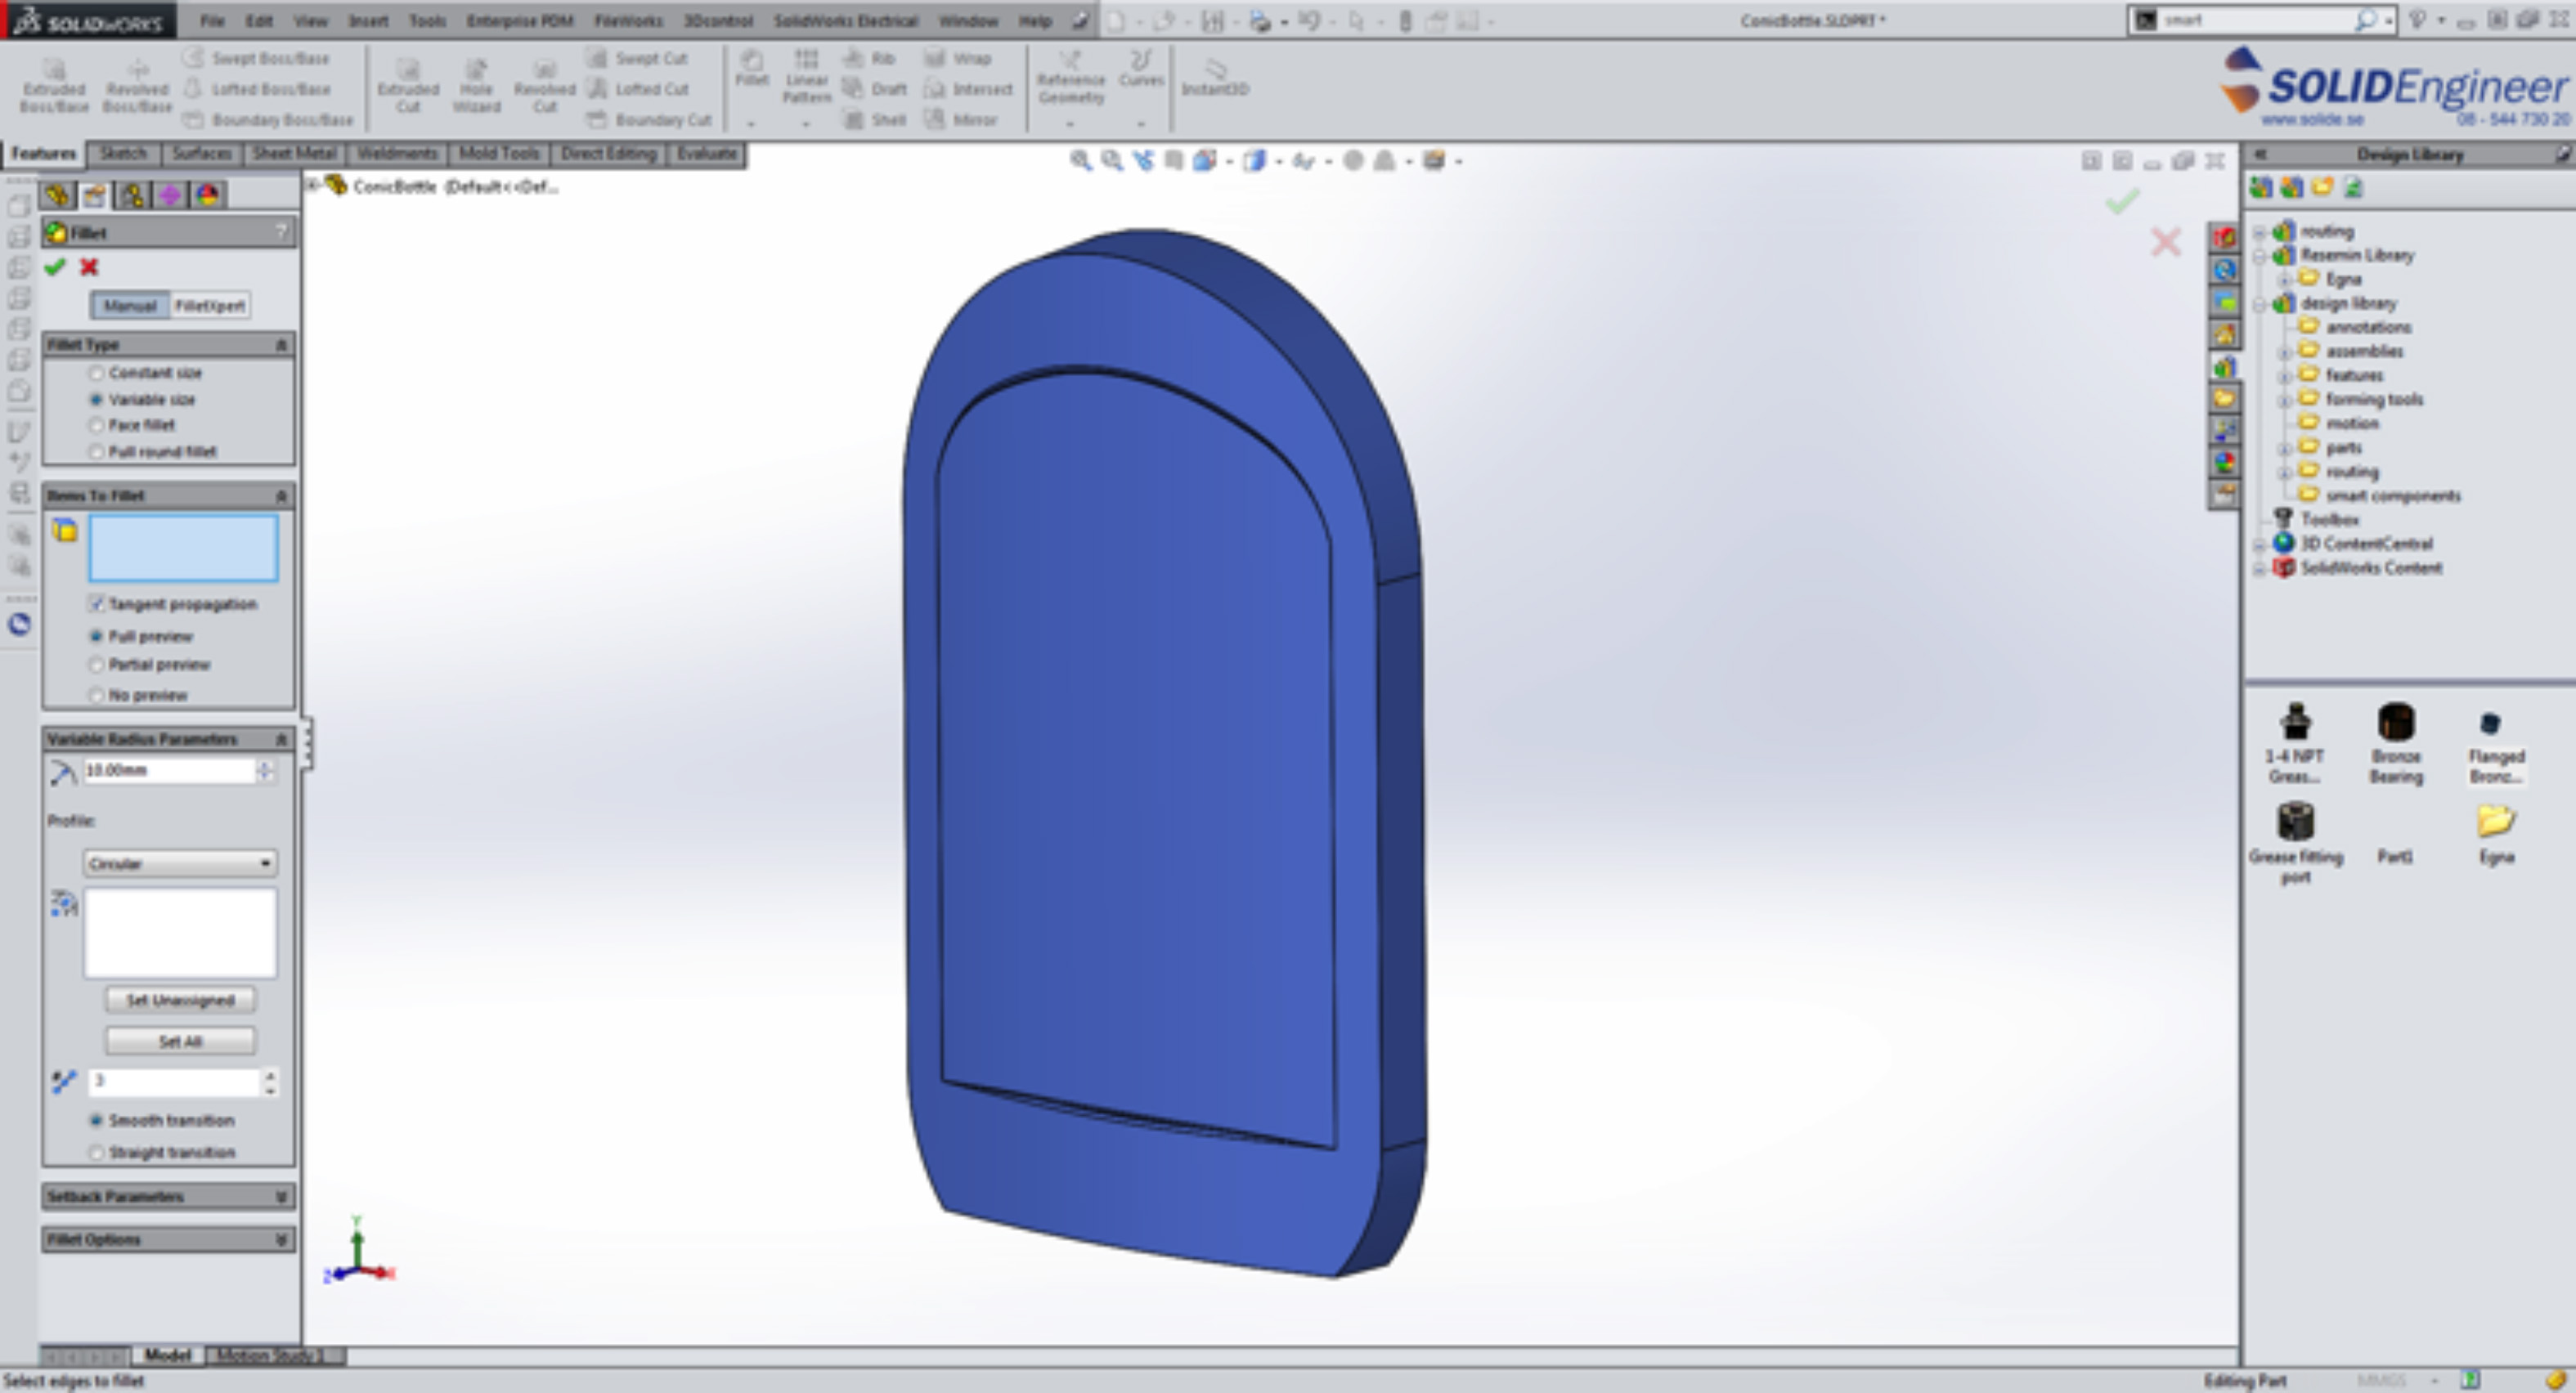Screen dimensions: 2576x1393
Task: Select Constant size fillet type
Action: click(97, 373)
